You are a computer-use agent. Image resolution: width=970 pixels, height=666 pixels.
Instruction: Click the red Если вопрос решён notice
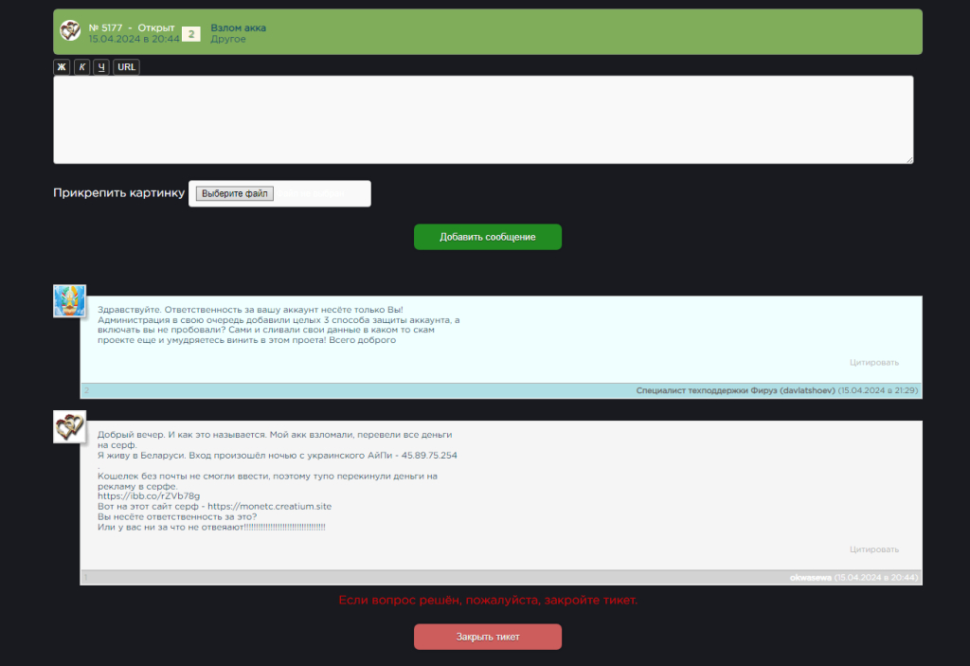tap(488, 600)
